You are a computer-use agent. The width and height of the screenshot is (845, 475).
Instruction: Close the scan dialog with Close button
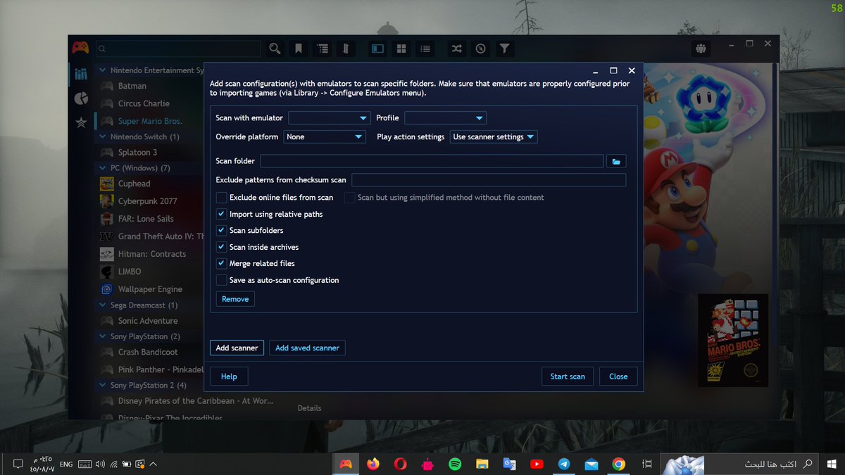[x=618, y=376]
